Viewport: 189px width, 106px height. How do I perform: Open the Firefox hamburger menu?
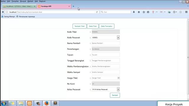(x=186, y=12)
